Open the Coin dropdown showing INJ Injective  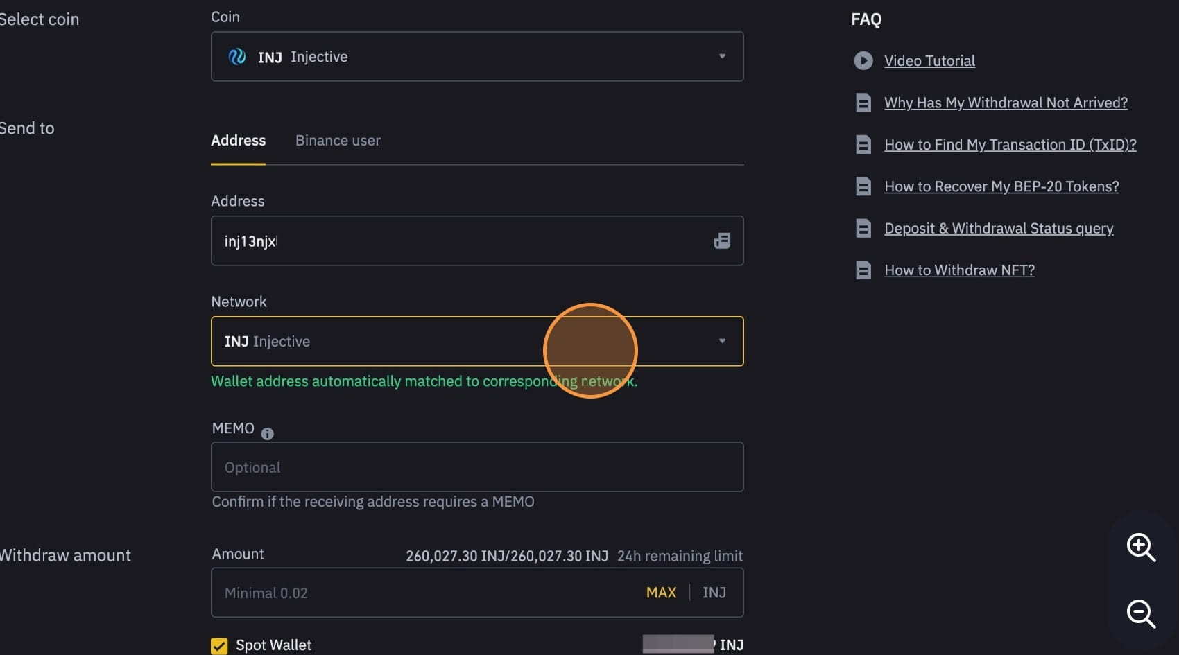click(x=477, y=57)
